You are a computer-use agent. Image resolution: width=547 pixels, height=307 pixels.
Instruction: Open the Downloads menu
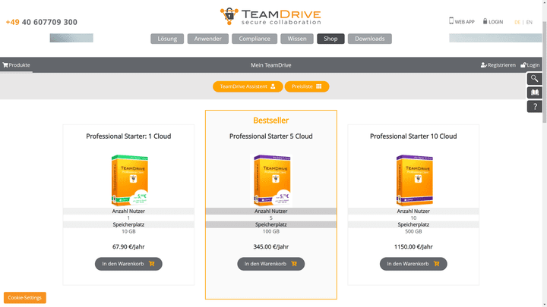370,39
